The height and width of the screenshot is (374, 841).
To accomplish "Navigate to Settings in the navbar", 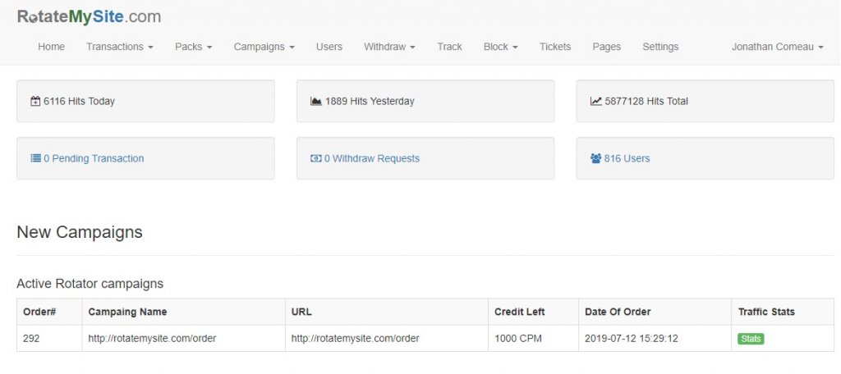I will tap(660, 47).
